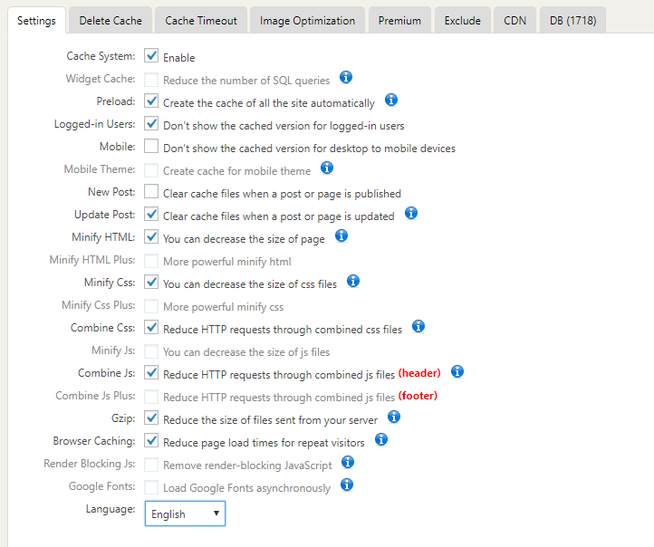Open the Image Optimization tab
Screen dimensions: 654x547
(x=307, y=20)
